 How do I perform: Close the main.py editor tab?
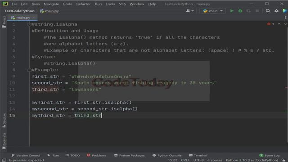(x=34, y=18)
